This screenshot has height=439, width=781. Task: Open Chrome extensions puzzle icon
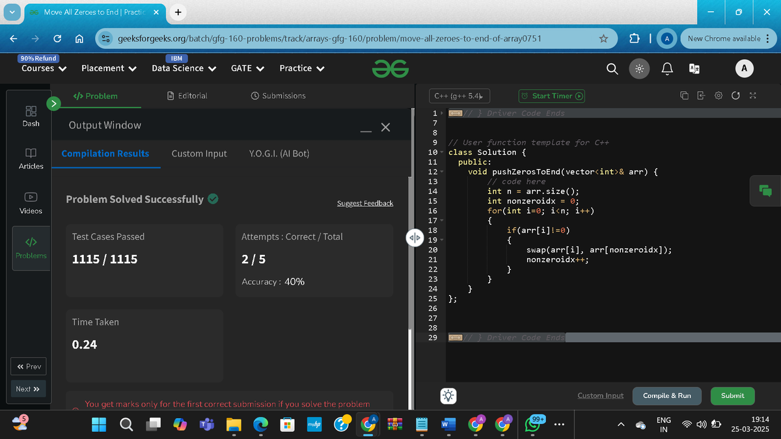[635, 39]
